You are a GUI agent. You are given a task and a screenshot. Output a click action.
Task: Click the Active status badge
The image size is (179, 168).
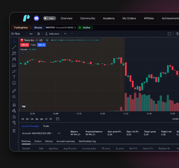pyautogui.click(x=85, y=28)
